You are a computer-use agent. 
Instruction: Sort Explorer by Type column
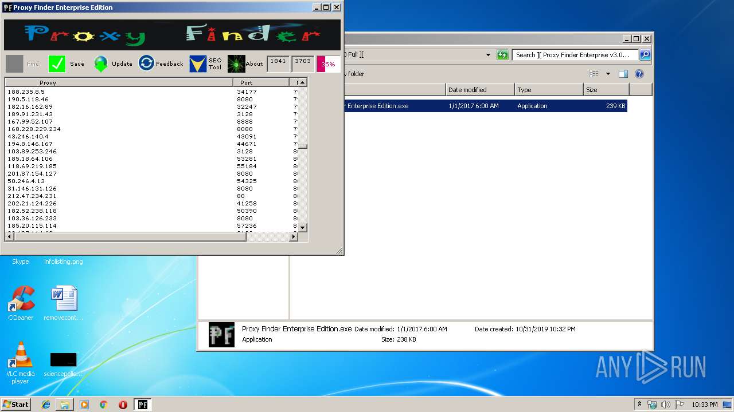point(549,90)
